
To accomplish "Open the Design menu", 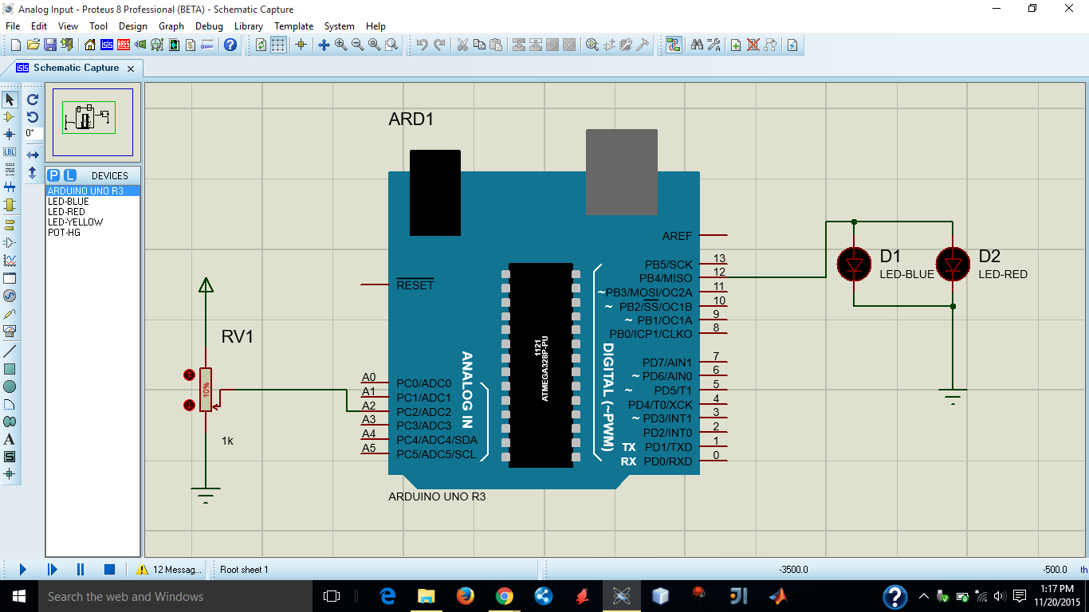I will coord(133,26).
